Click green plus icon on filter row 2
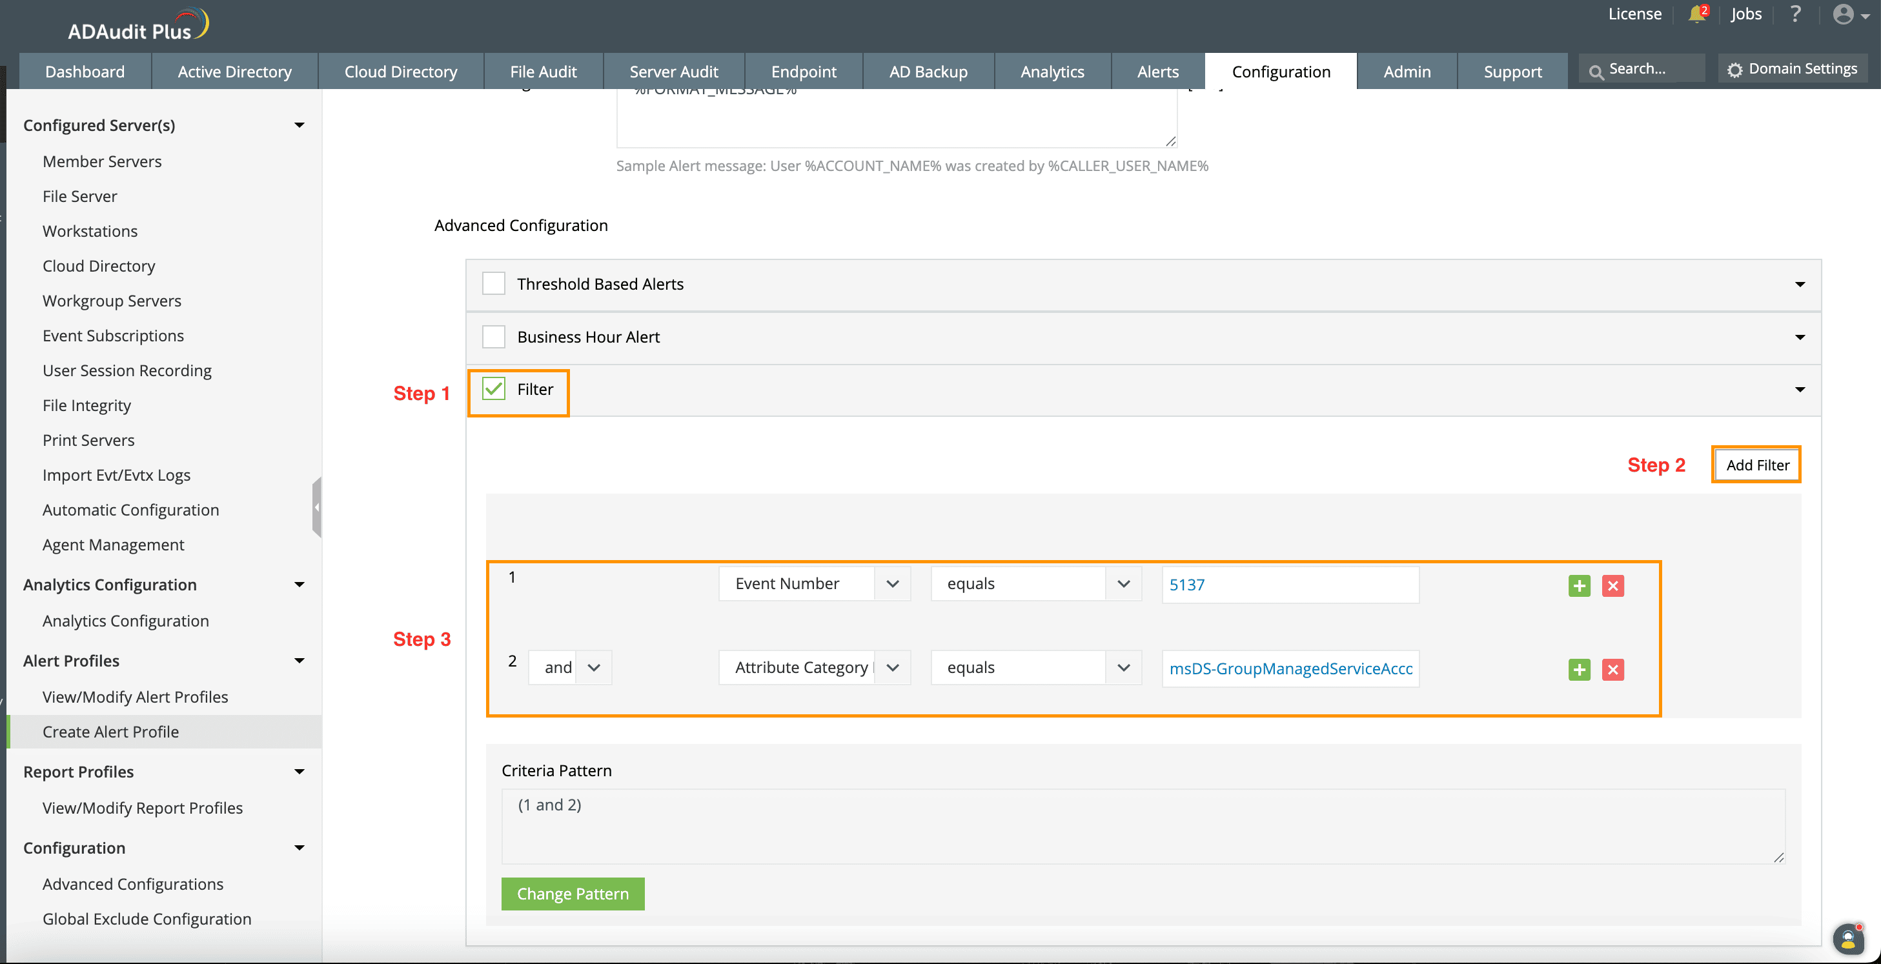 pyautogui.click(x=1579, y=669)
